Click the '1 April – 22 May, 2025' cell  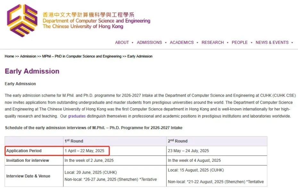click(84, 151)
